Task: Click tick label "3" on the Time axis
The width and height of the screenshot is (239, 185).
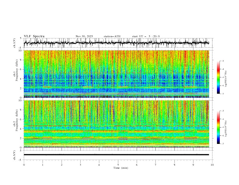Action: 80,165
